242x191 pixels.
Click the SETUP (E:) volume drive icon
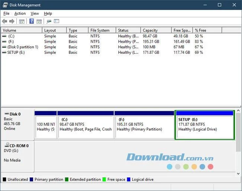(x=4, y=52)
